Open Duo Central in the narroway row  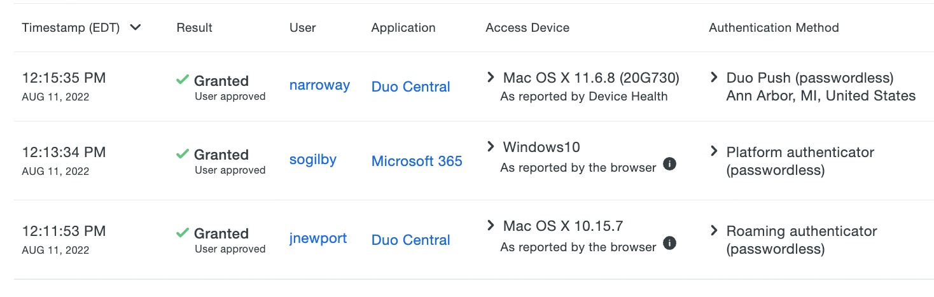tap(410, 86)
